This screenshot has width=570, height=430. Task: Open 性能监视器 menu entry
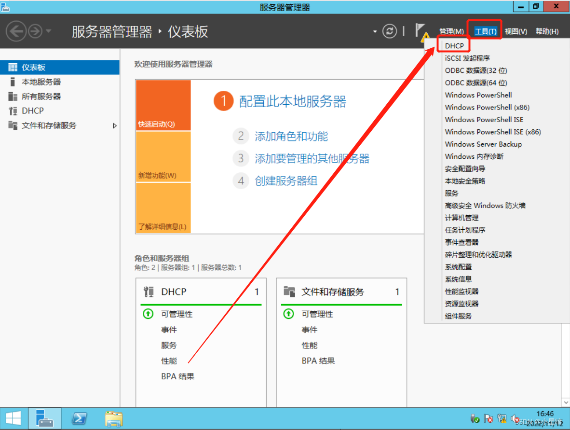point(461,291)
